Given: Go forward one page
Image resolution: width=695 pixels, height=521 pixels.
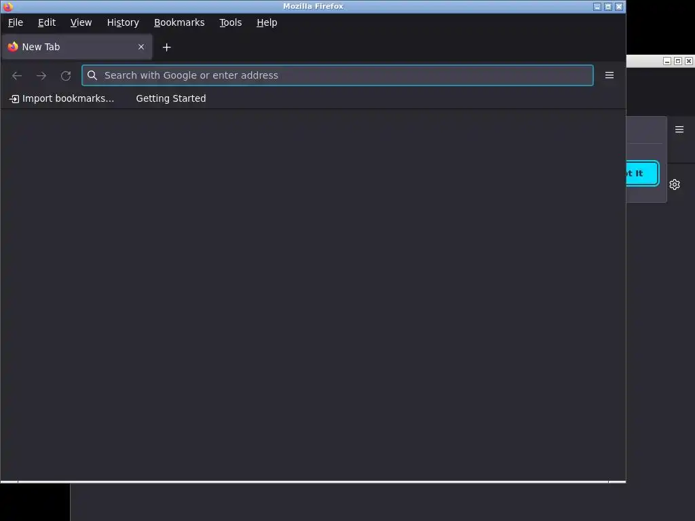Looking at the screenshot, I should click(x=41, y=76).
